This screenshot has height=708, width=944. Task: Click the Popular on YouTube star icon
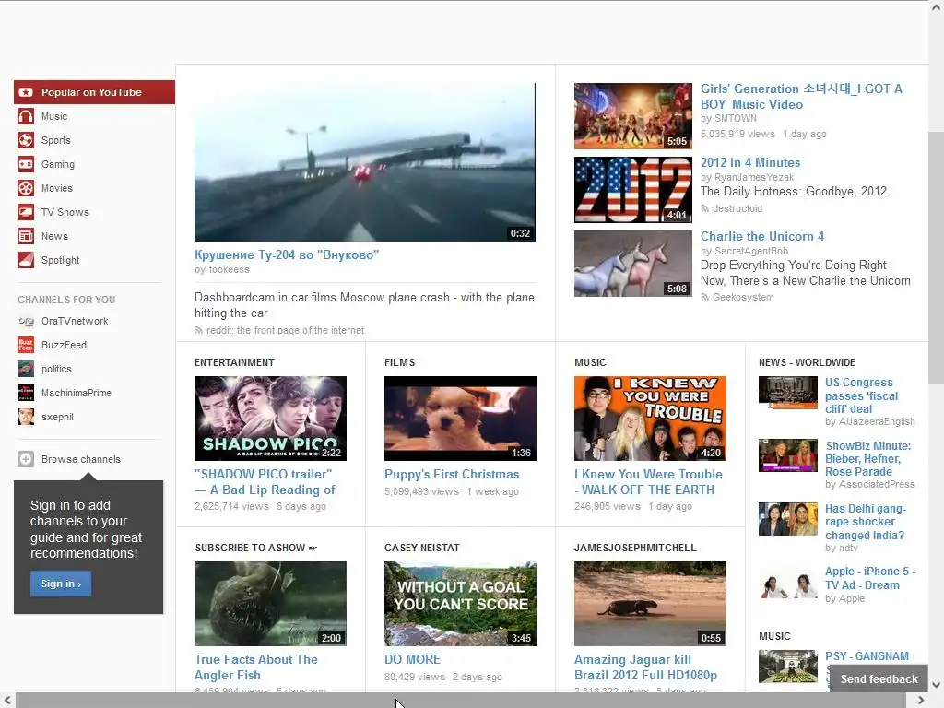[x=25, y=92]
